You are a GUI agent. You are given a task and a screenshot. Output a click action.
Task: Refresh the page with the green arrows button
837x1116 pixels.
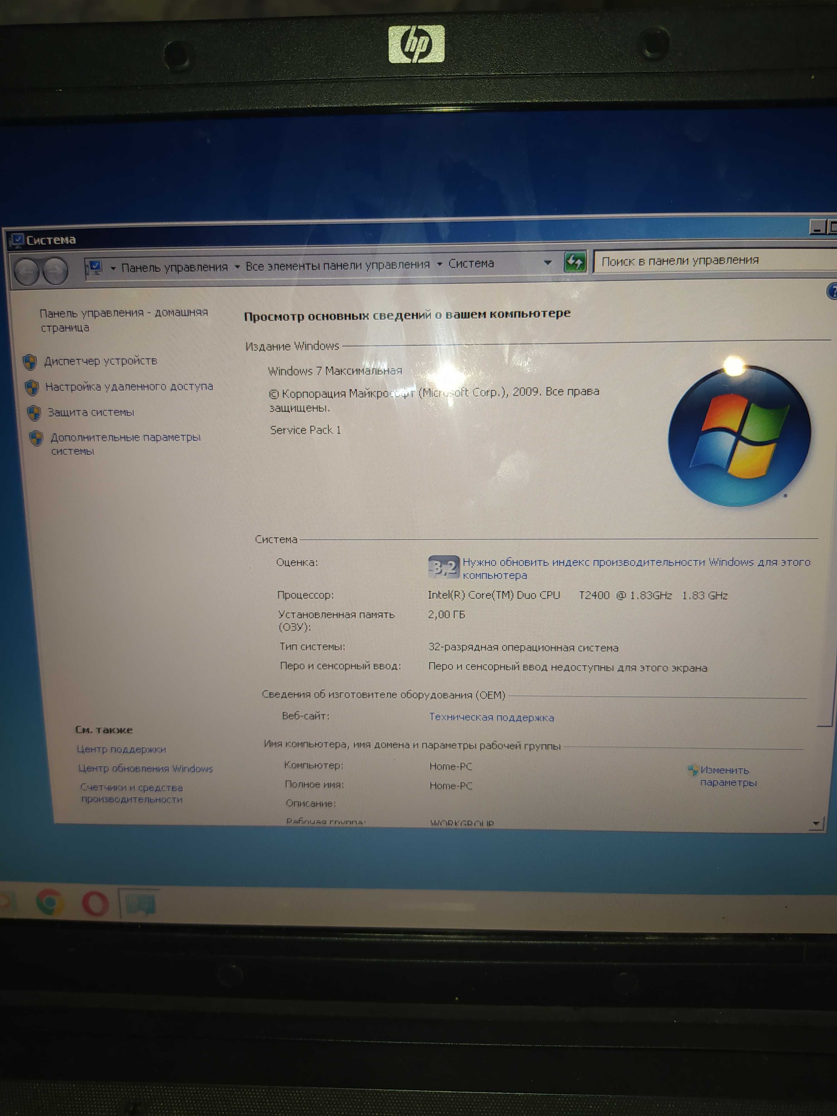(x=575, y=262)
